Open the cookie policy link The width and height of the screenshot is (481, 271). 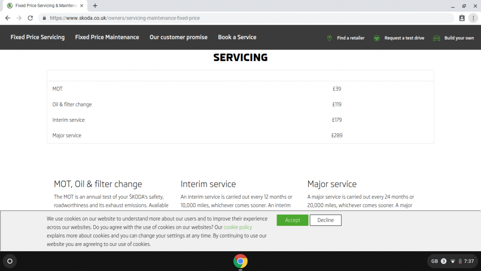point(238,227)
